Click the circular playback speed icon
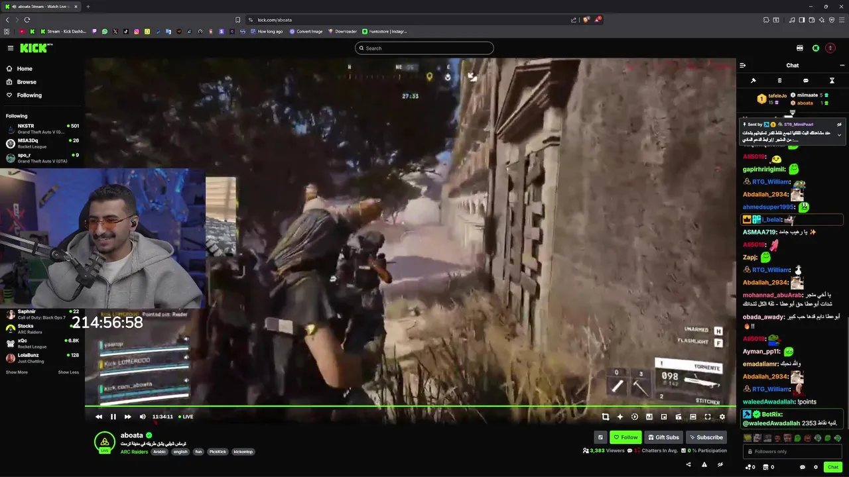Screen dimensions: 849x477 click(635, 417)
